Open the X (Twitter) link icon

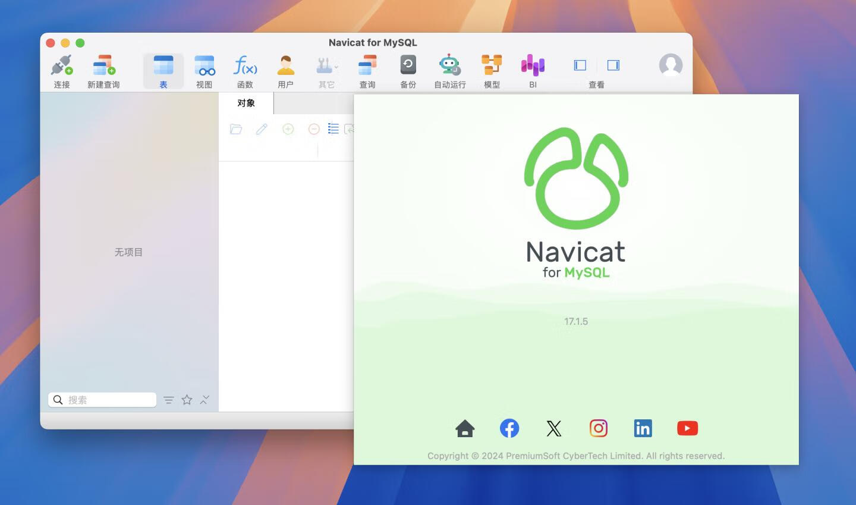tap(554, 428)
